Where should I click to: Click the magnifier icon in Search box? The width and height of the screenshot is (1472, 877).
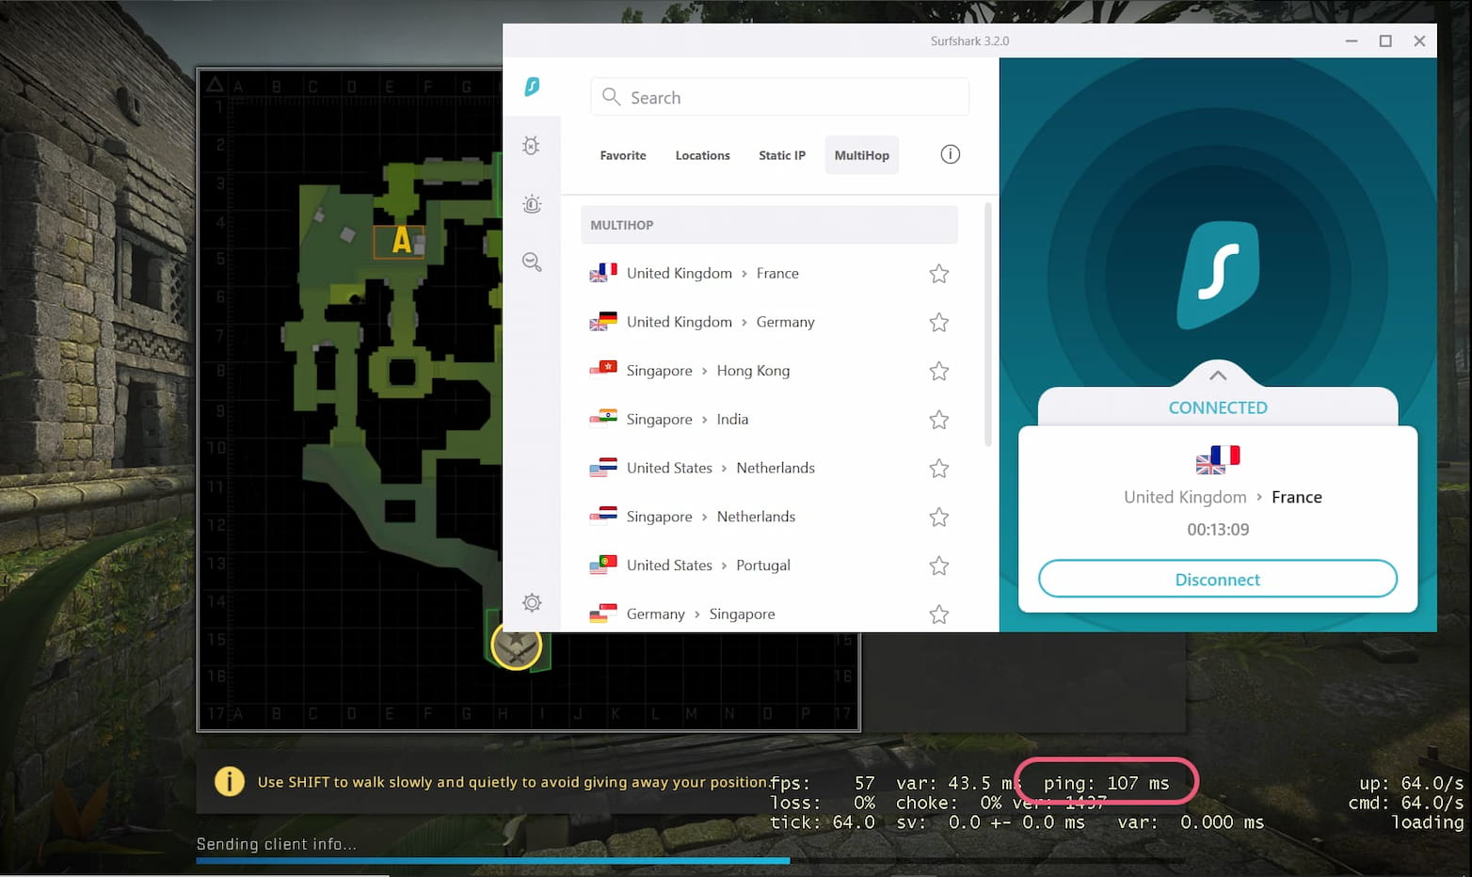pyautogui.click(x=611, y=97)
